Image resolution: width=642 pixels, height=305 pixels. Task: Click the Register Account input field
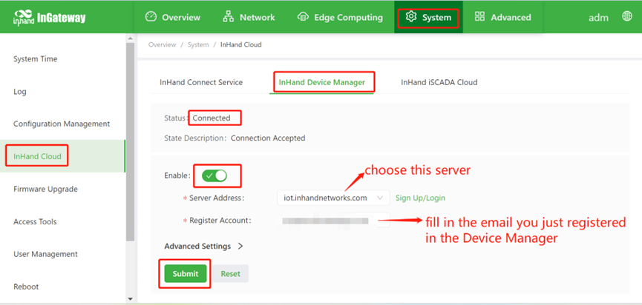tap(333, 221)
